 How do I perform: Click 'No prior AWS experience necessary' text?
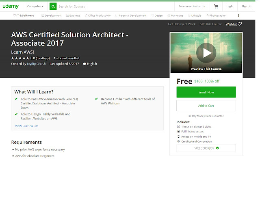(x=40, y=149)
